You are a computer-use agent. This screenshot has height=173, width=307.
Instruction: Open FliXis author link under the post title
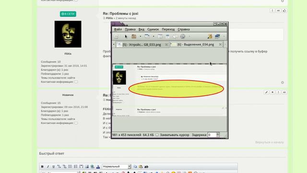(x=109, y=18)
